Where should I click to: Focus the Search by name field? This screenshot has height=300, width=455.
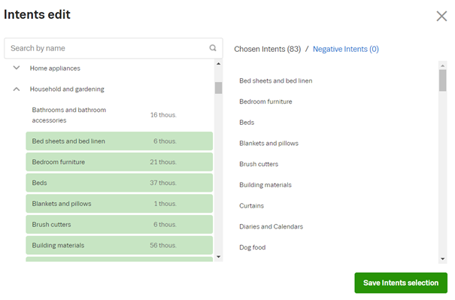click(113, 48)
